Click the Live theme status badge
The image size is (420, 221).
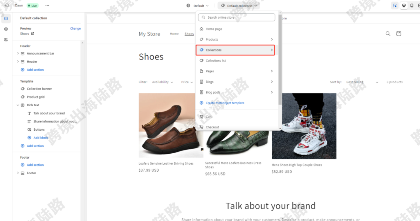click(x=33, y=5)
